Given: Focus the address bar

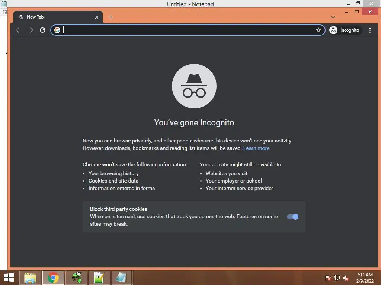Looking at the screenshot, I should click(x=188, y=30).
